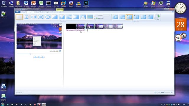Apply the vertical bow tie transition
This screenshot has width=189, height=106.
click(33, 17)
